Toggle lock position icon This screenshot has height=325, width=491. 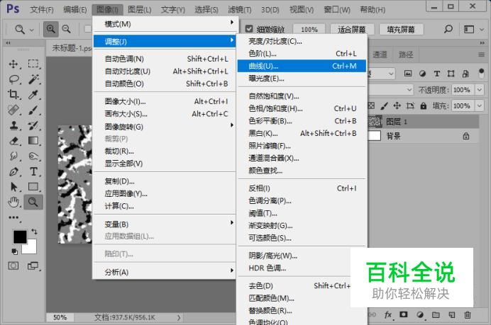tap(397, 106)
